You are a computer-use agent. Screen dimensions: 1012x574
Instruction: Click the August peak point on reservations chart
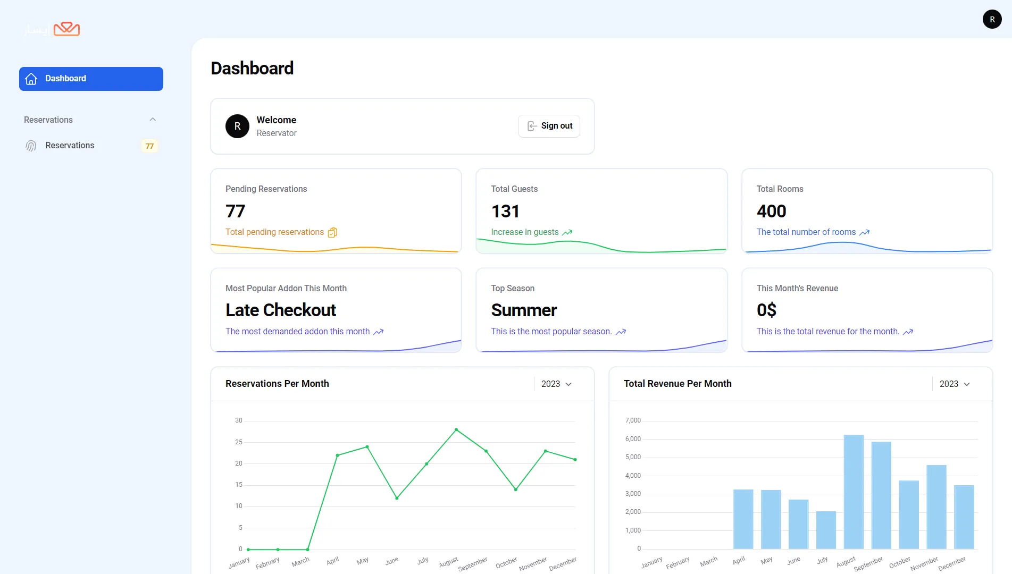coord(456,429)
